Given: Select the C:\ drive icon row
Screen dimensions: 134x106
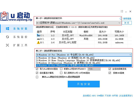Looking at the screenshot, I should [82, 35].
